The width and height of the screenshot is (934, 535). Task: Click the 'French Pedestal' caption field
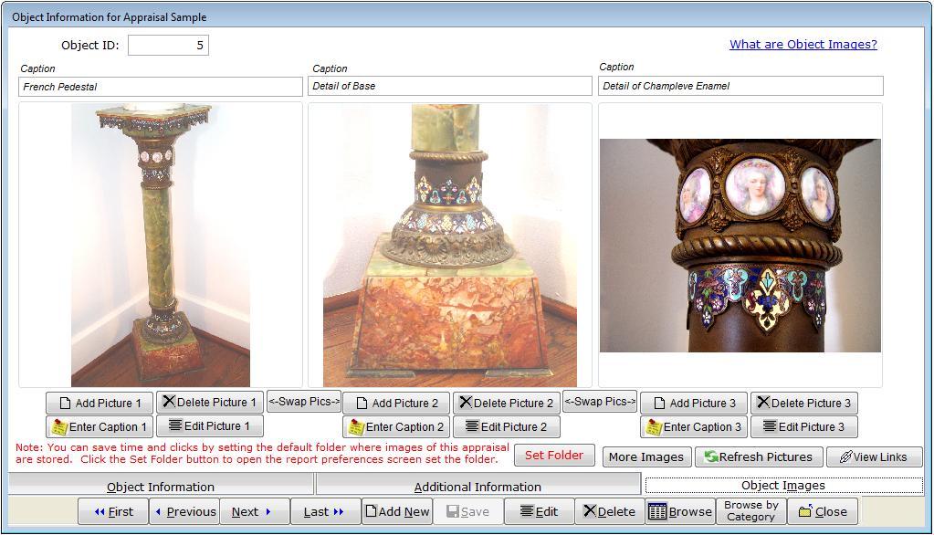(x=161, y=87)
